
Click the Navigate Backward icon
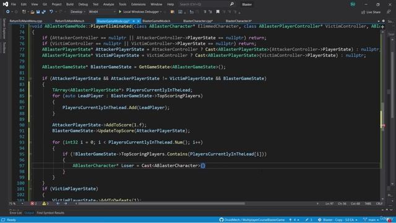8,12
